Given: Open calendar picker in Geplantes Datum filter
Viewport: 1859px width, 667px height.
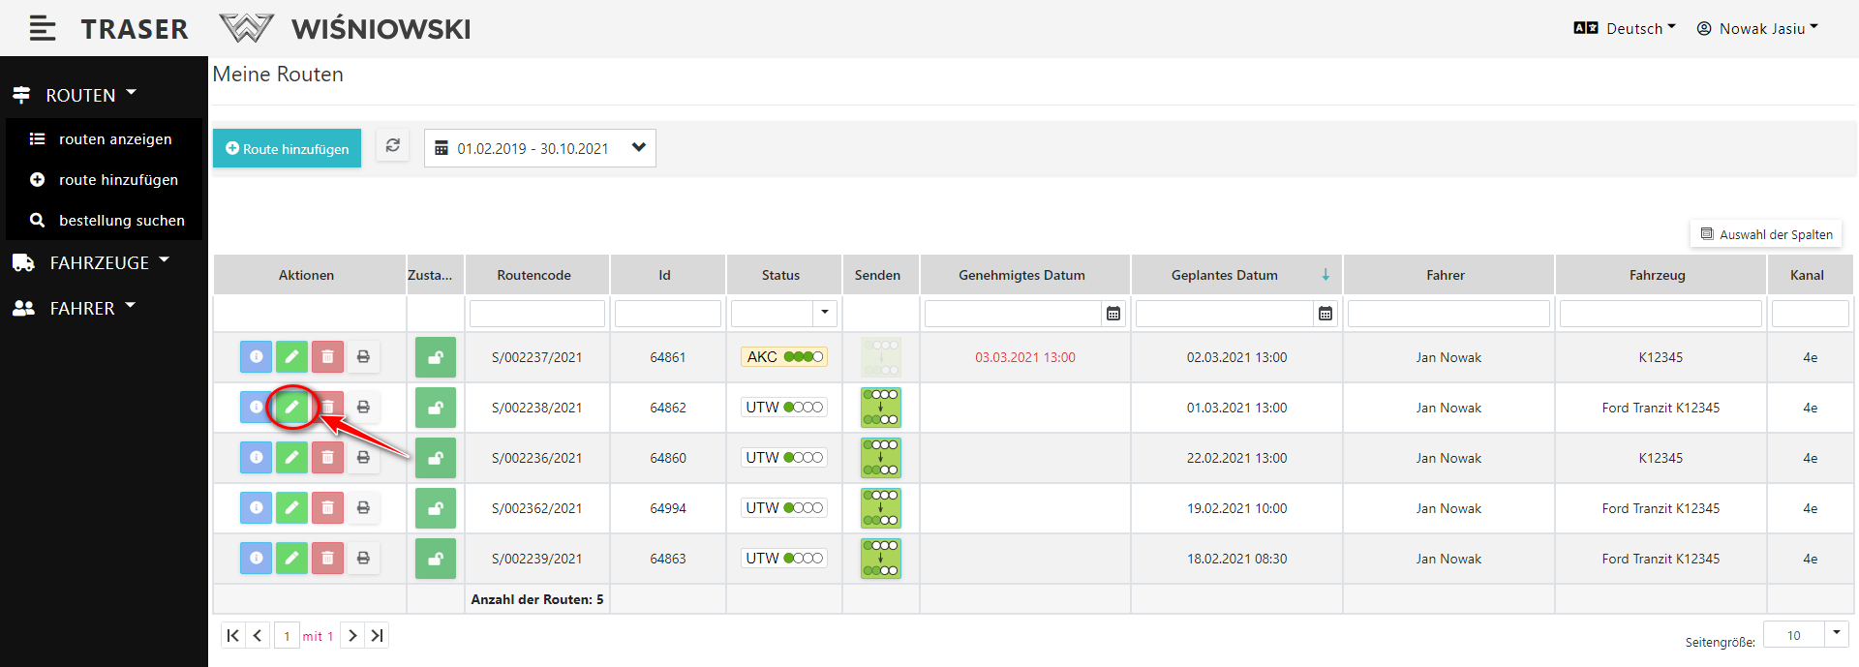Looking at the screenshot, I should [x=1325, y=314].
